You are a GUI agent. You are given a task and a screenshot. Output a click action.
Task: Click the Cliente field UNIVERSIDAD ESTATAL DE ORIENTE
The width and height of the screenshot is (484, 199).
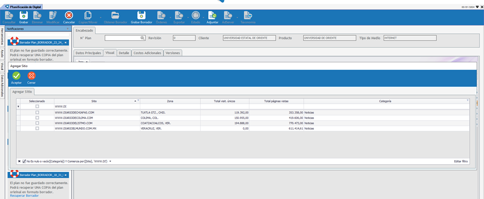pos(249,38)
